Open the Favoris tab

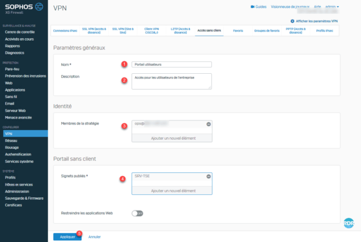(238, 31)
